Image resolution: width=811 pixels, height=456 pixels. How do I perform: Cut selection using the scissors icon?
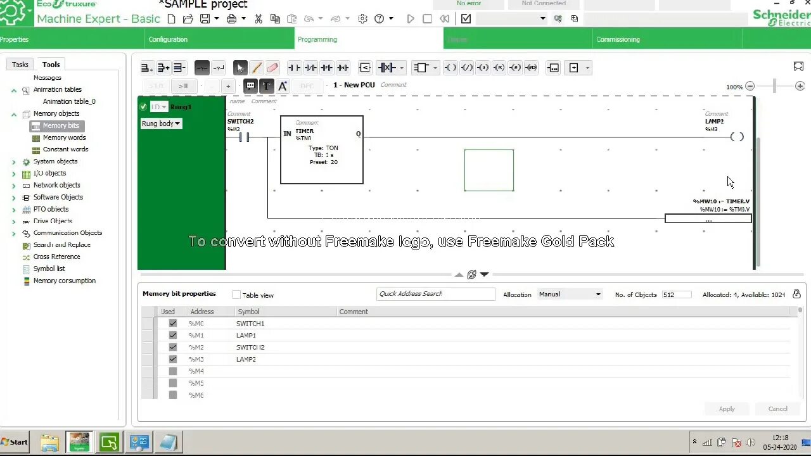pyautogui.click(x=259, y=18)
